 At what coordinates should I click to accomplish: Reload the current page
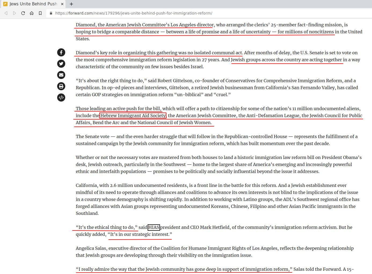[x=23, y=13]
